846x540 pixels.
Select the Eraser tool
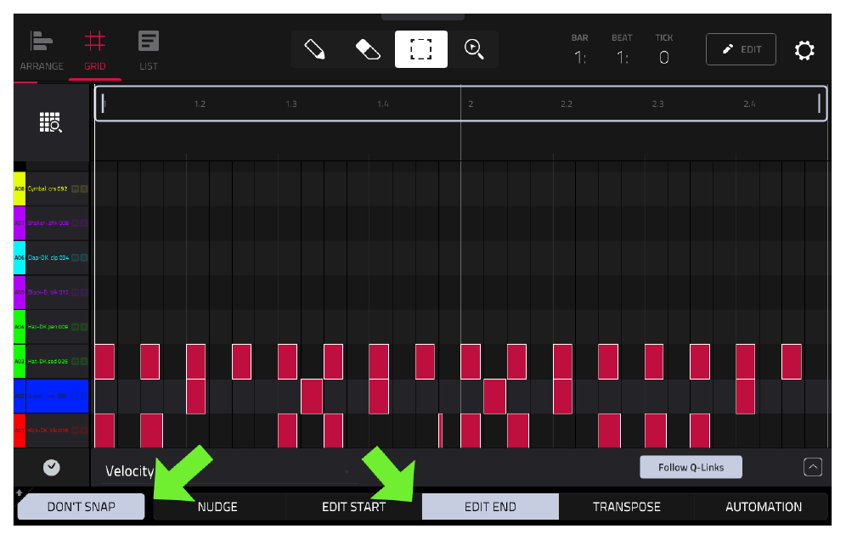click(368, 49)
